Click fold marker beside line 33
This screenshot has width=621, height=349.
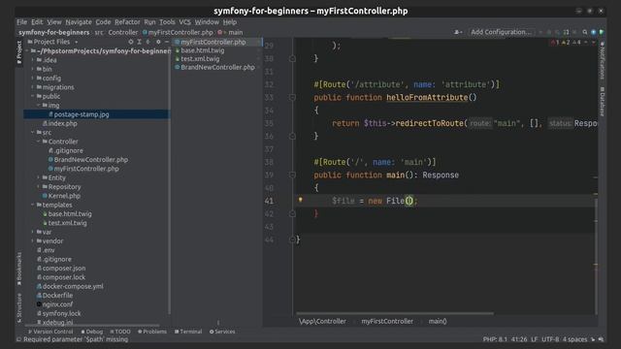pos(292,97)
